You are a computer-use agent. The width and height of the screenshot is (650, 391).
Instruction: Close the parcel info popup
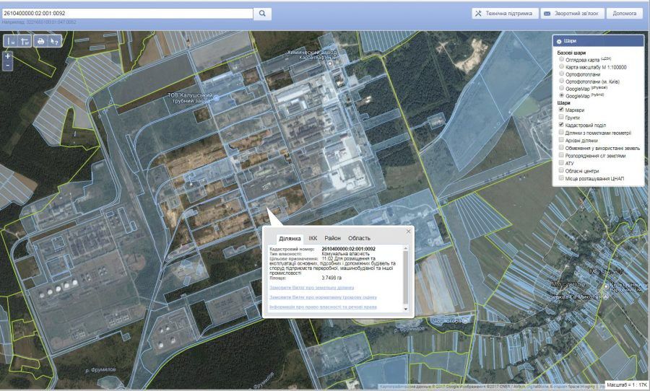pos(408,232)
